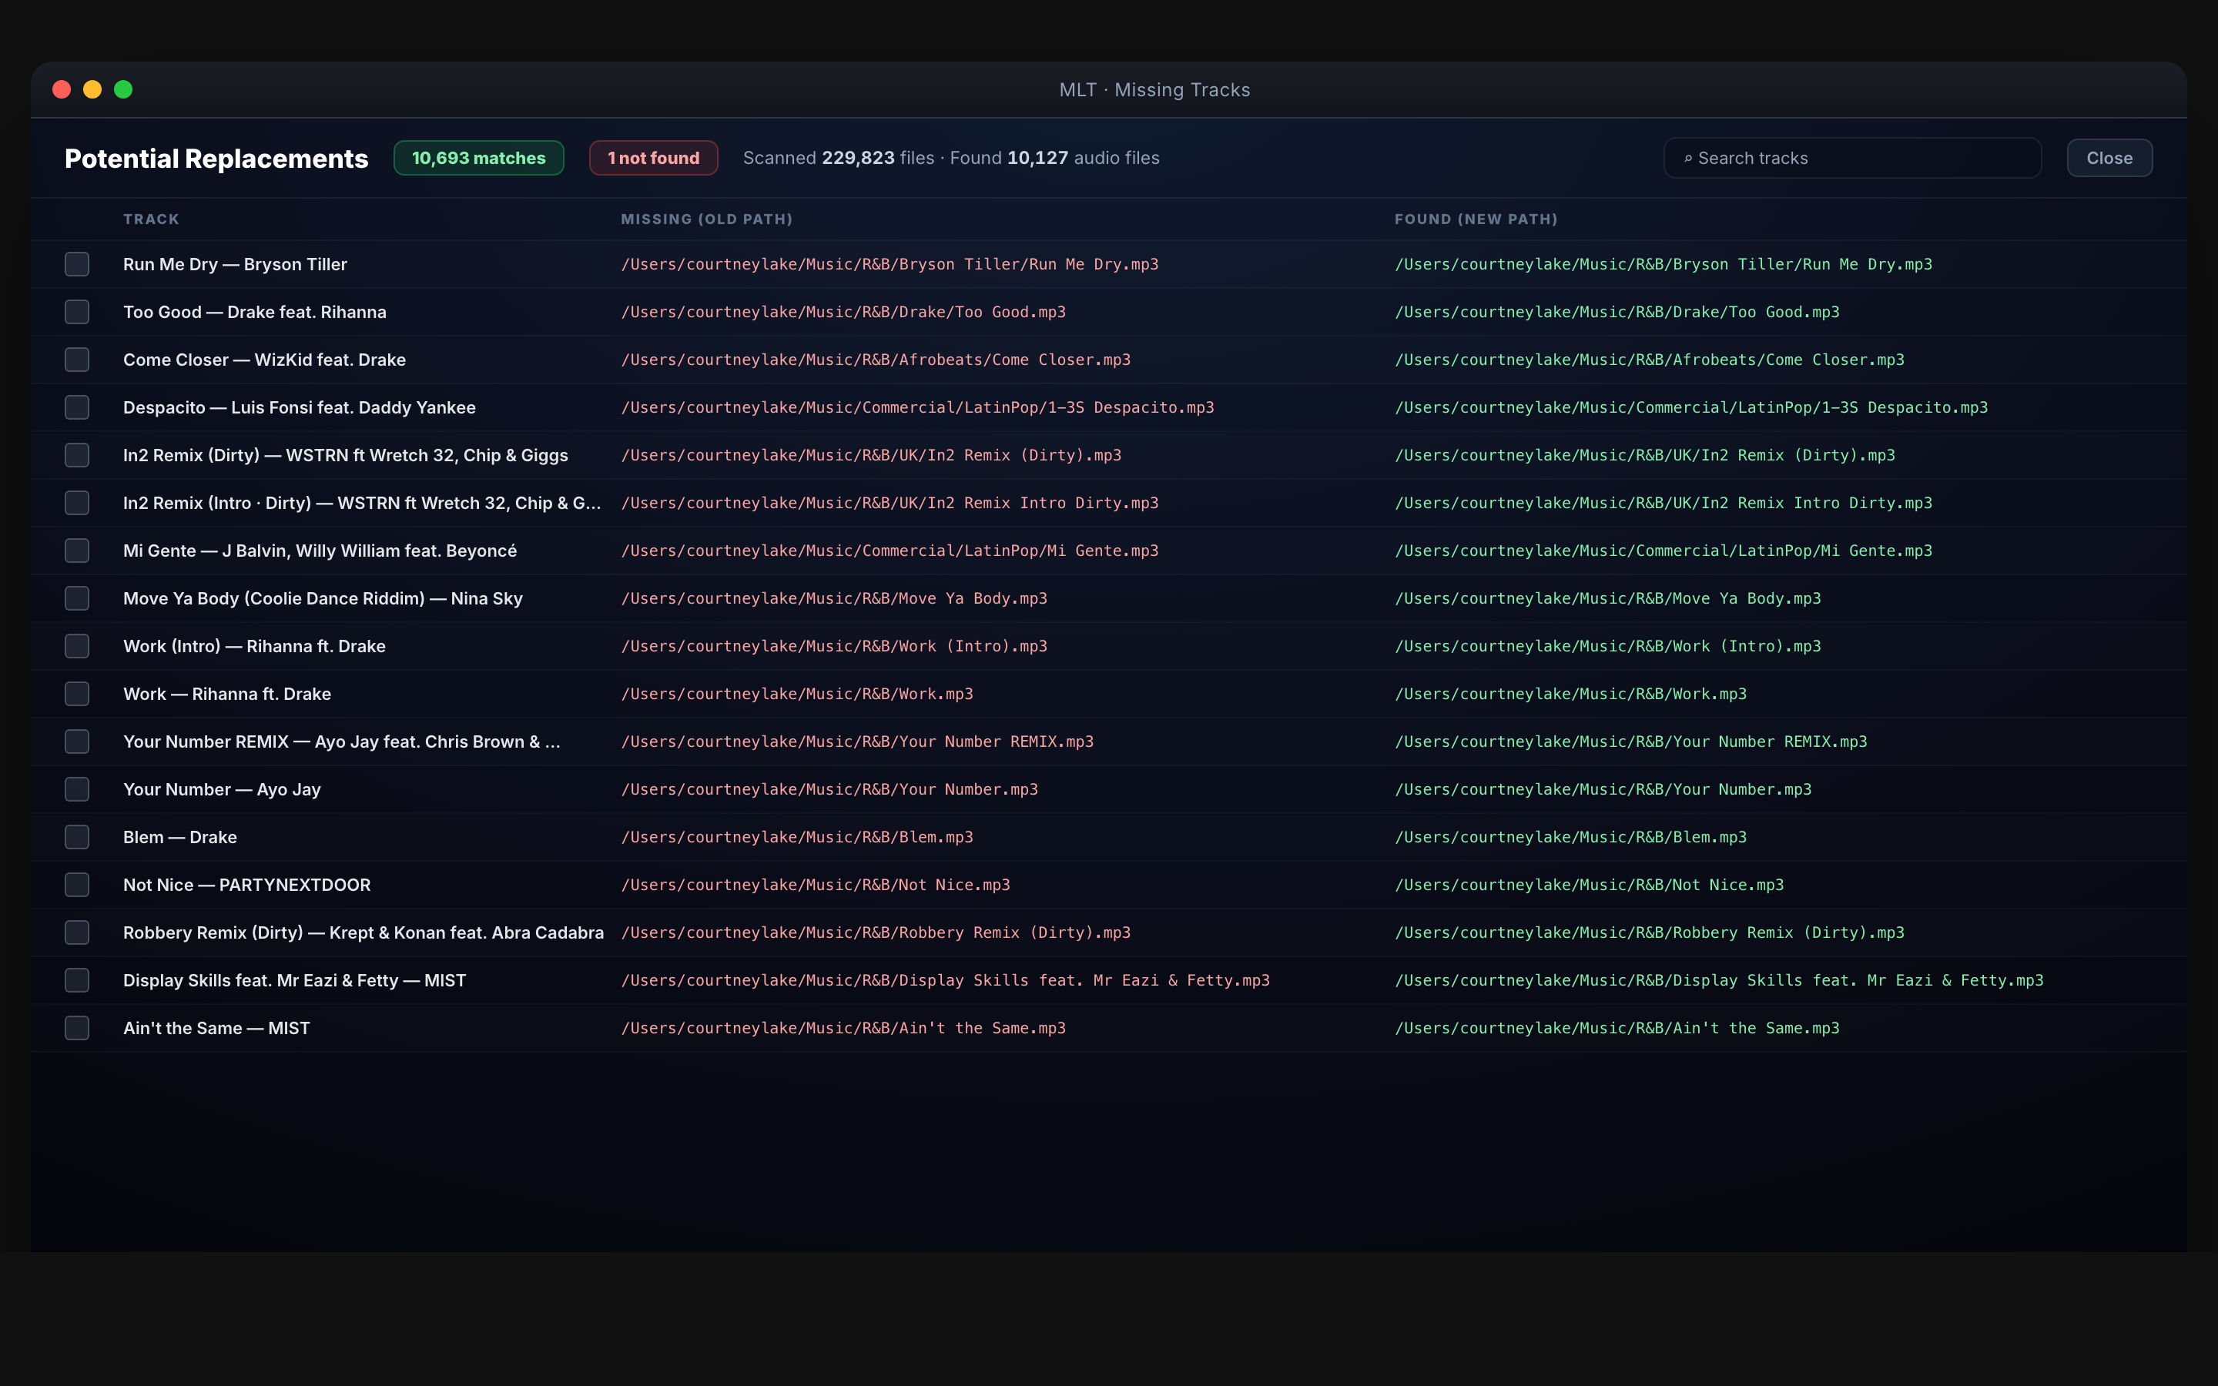
Task: Click track name Despacito — Luis Fonsi feat. Daddy Yankee
Action: click(299, 407)
